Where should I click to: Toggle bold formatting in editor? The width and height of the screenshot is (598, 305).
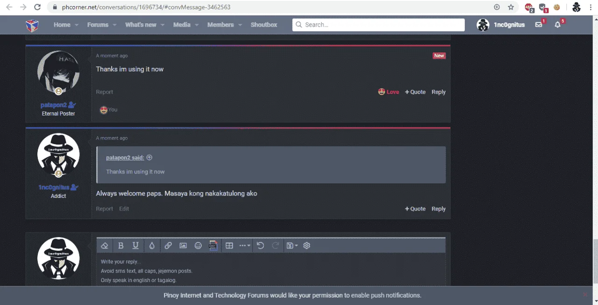tap(121, 246)
